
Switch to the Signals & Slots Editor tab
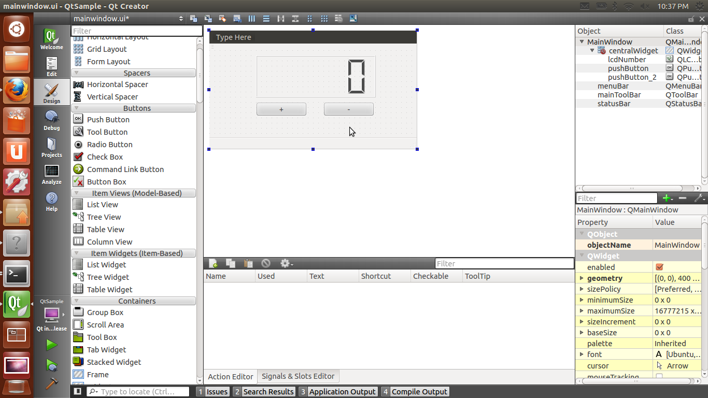pyautogui.click(x=298, y=376)
